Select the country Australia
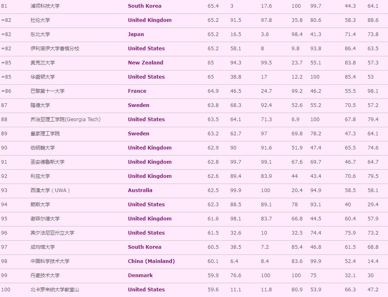 [x=140, y=190]
